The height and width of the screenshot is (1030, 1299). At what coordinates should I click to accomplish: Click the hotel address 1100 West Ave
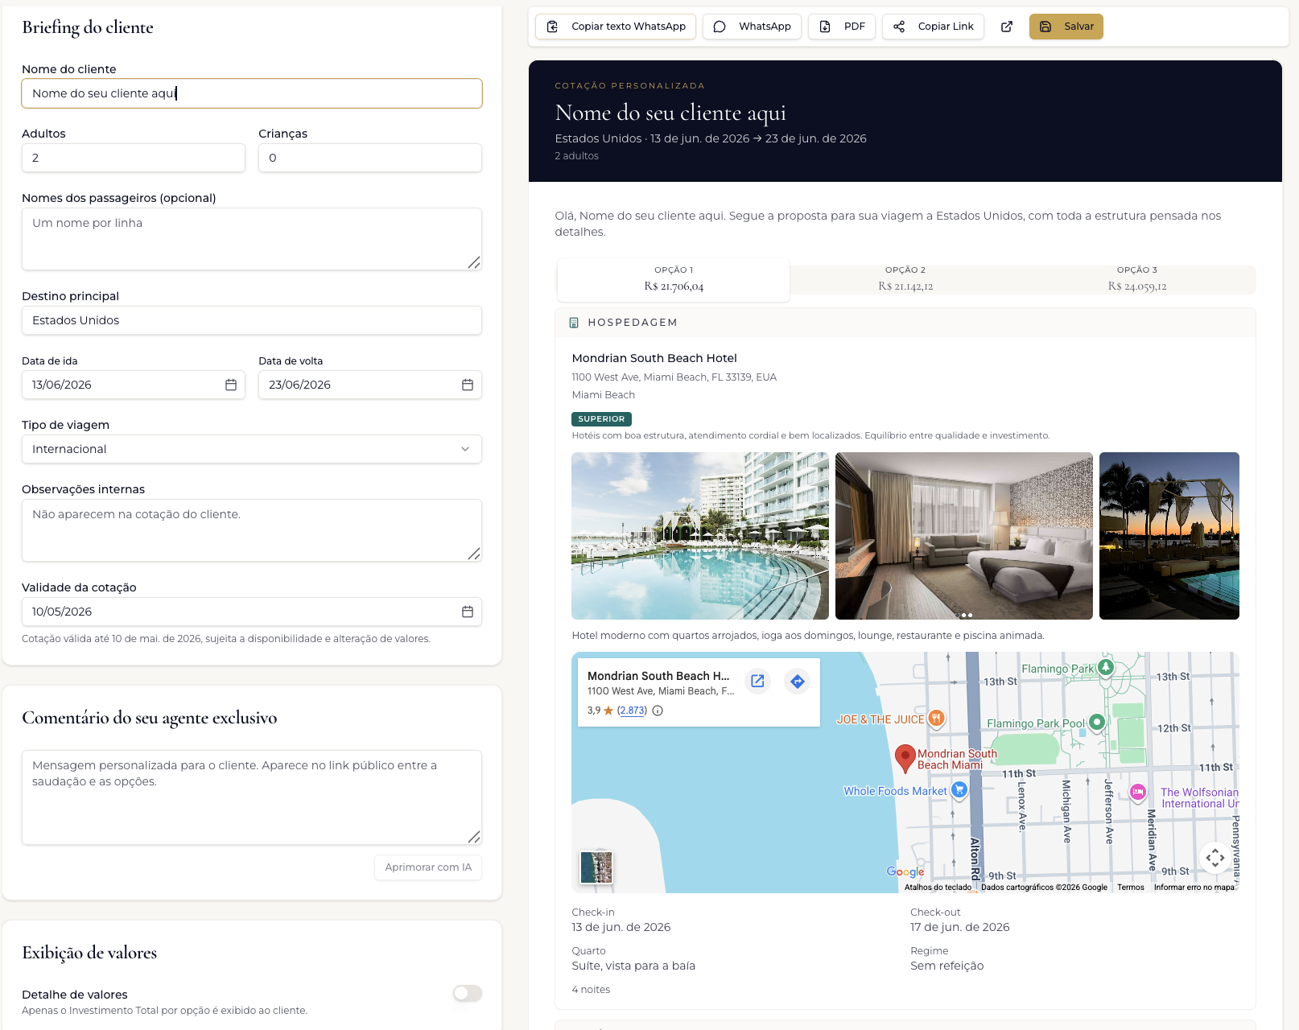[674, 377]
